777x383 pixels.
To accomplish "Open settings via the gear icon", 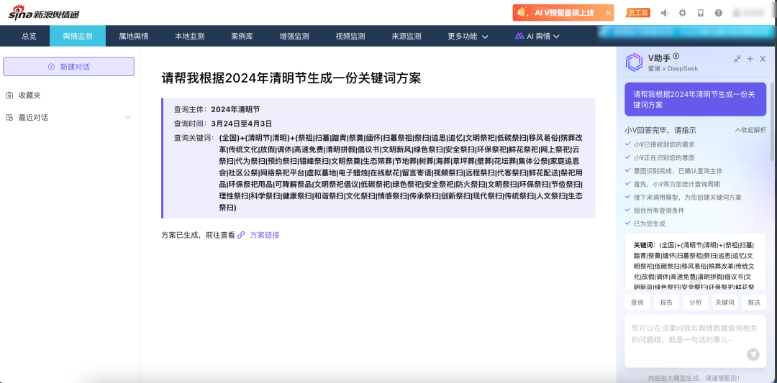I will [682, 13].
